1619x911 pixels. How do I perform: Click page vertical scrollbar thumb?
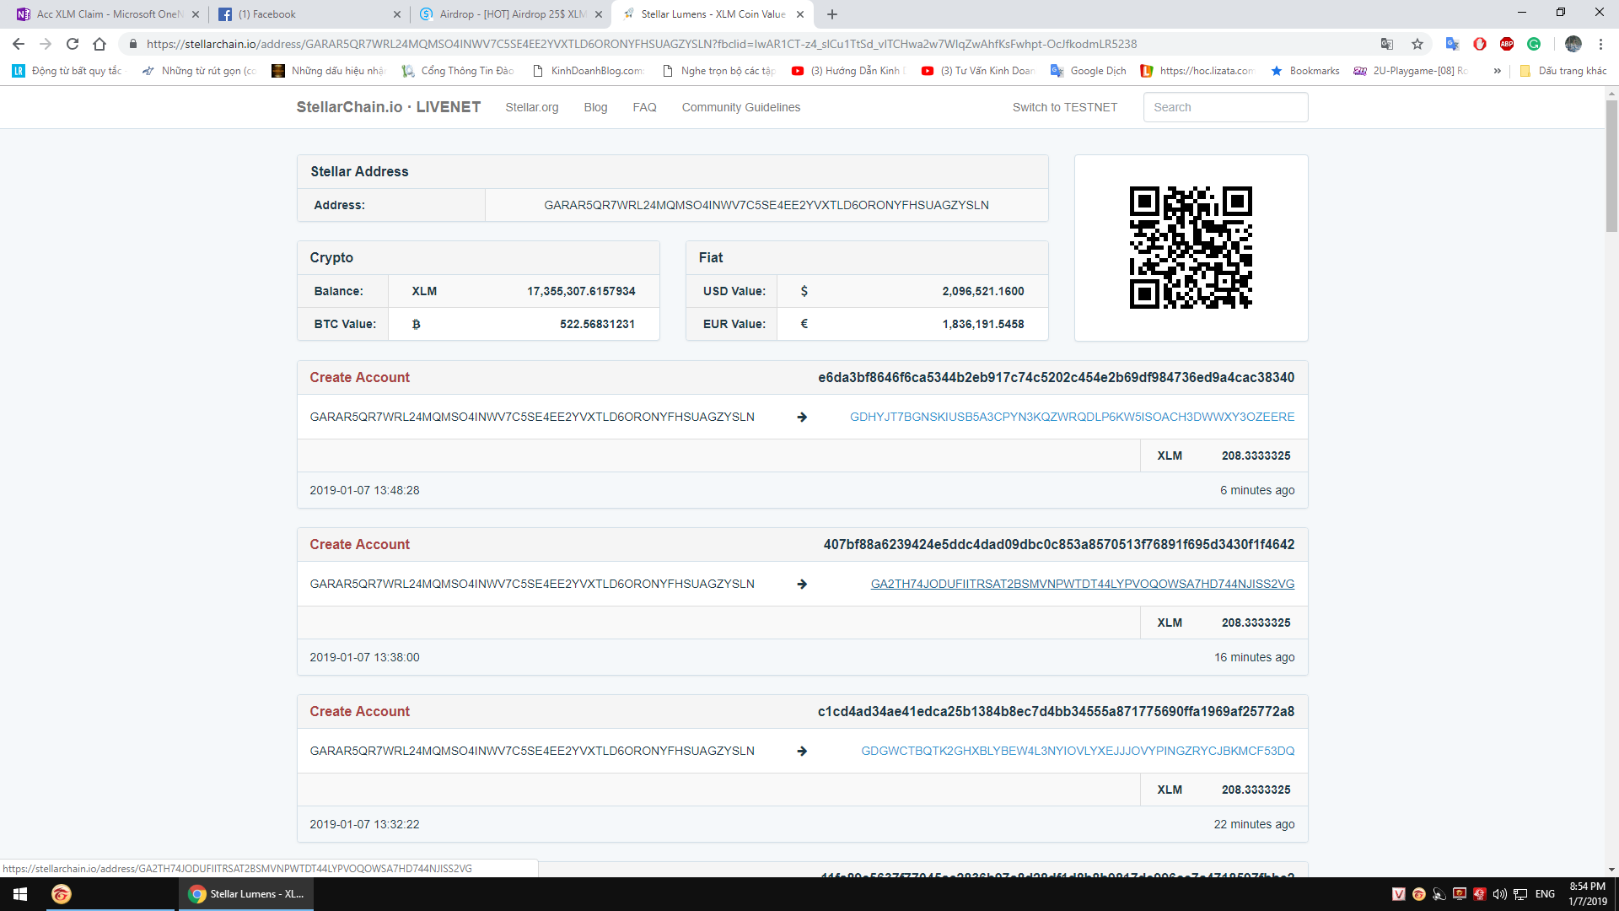point(1611,164)
